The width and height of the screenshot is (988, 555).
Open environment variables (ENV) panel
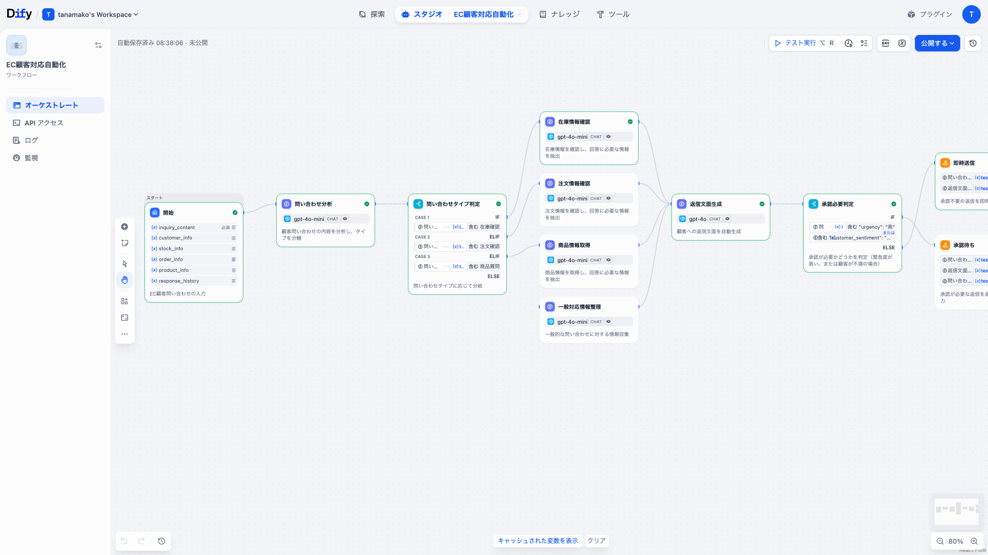point(886,43)
